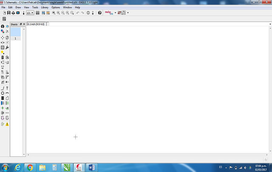Click the Redo arrow
The width and height of the screenshot is (272, 172).
pyautogui.click(x=82, y=13)
